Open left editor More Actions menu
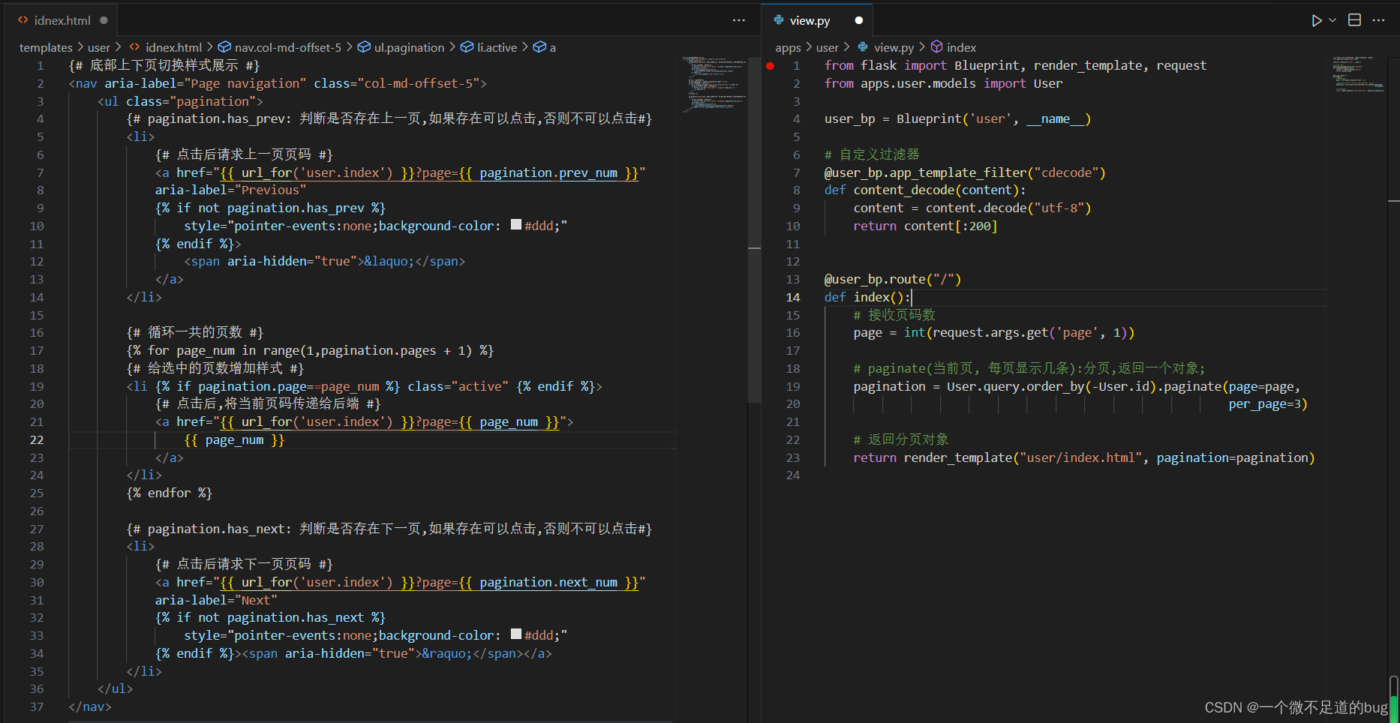 pos(739,20)
